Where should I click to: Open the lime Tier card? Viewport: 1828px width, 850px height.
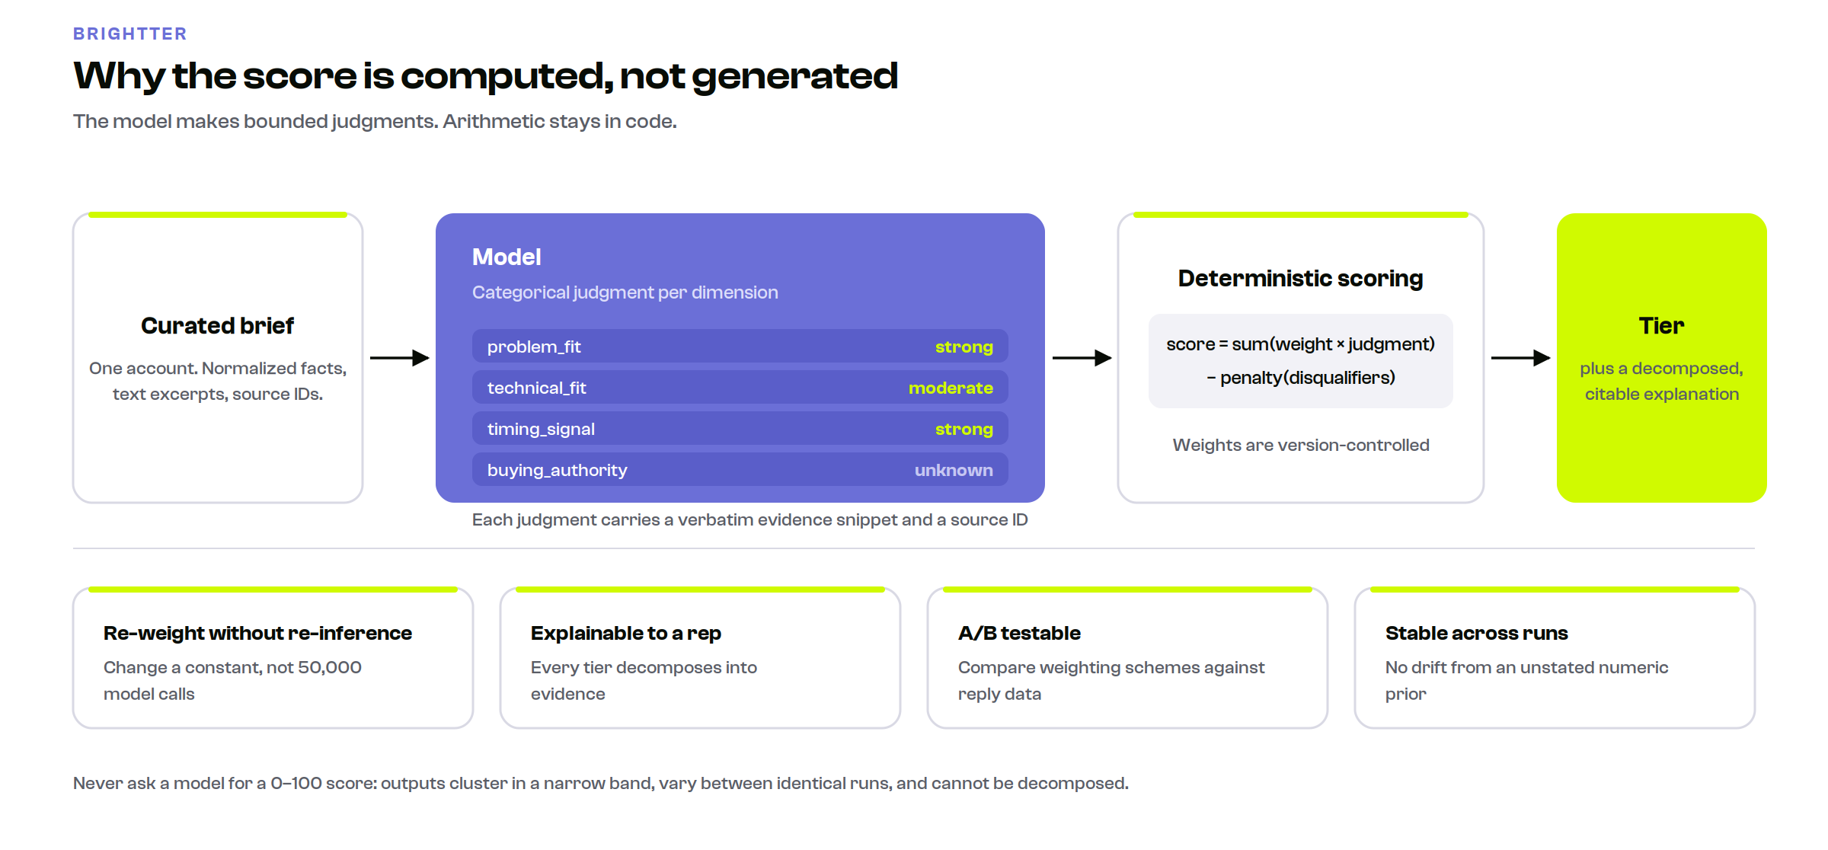[x=1662, y=358]
